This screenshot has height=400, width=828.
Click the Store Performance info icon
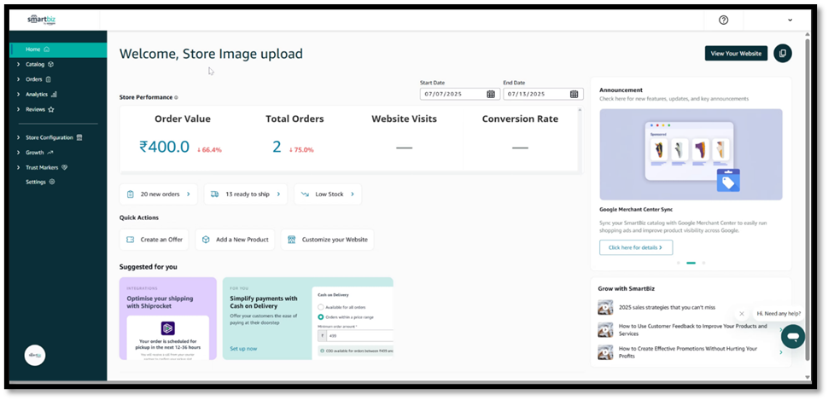176,98
